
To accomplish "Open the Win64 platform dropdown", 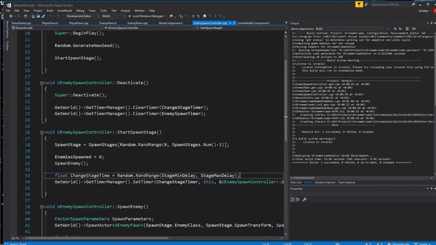I will point(114,16).
